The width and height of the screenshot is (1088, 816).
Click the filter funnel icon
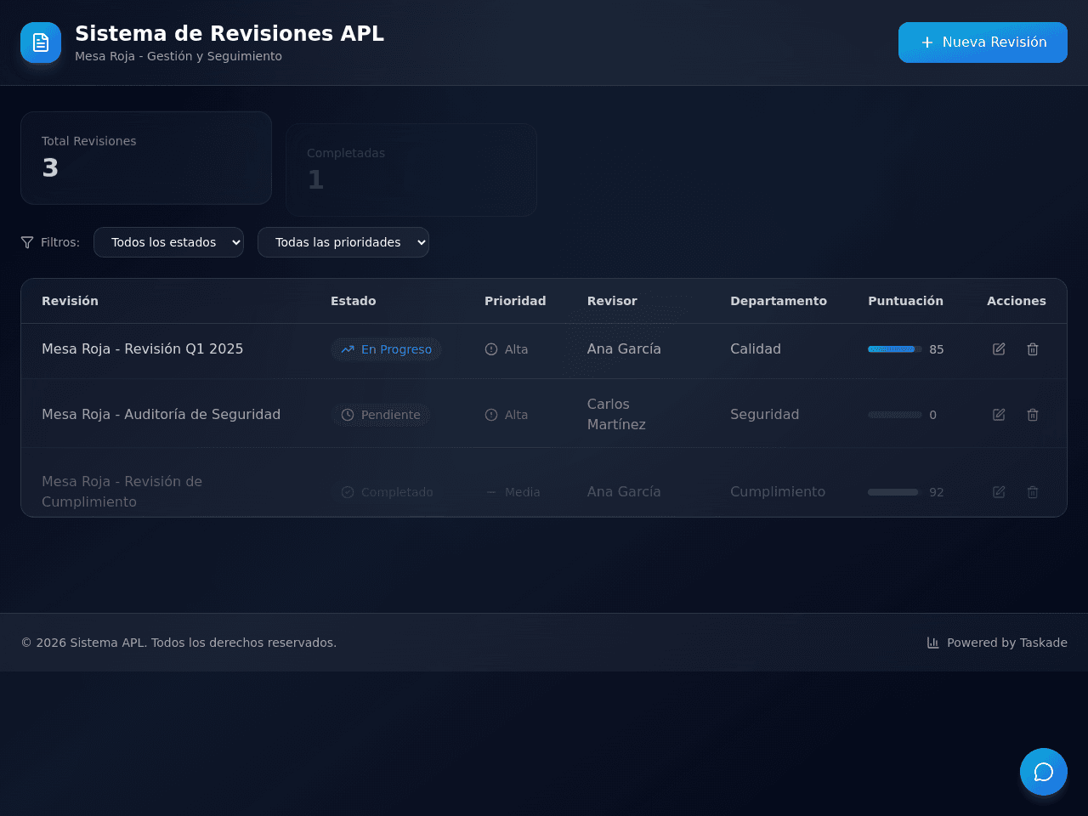27,242
